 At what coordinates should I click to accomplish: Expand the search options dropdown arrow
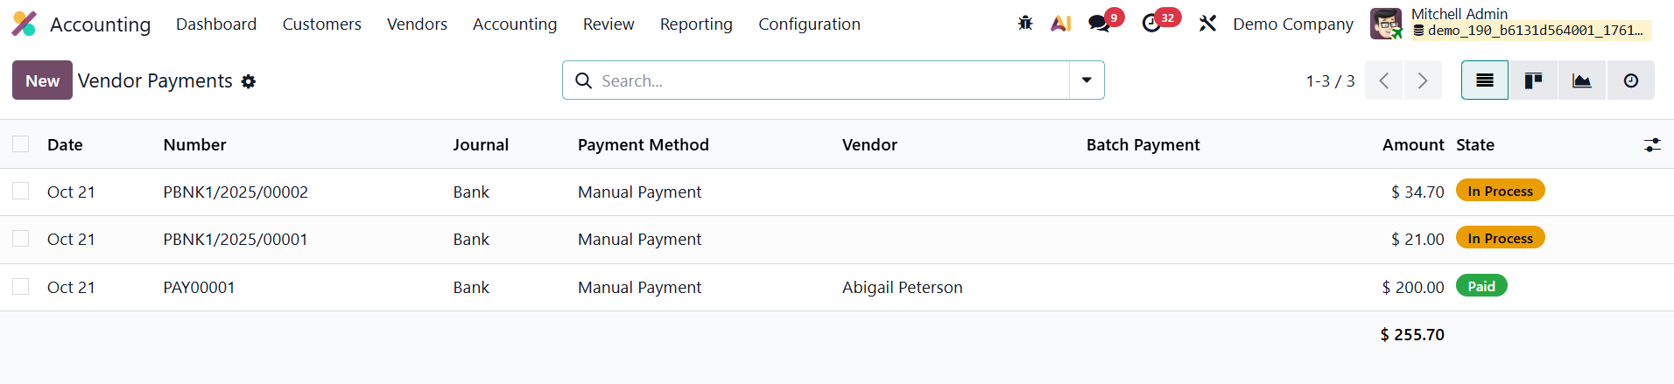click(x=1087, y=80)
